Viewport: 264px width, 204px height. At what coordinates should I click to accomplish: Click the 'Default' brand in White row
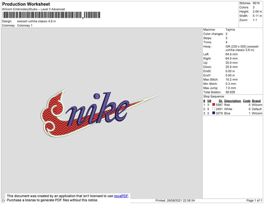point(257,109)
